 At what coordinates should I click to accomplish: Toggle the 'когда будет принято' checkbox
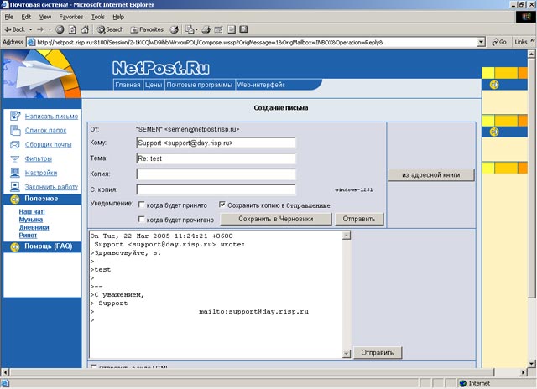pyautogui.click(x=141, y=205)
